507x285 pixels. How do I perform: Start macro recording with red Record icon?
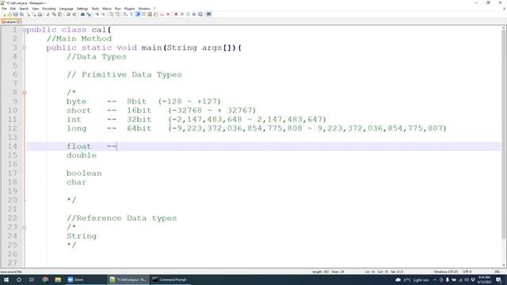click(x=176, y=14)
